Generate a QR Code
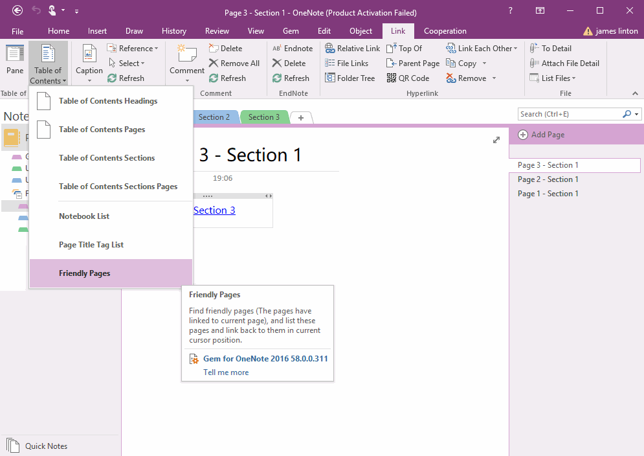Image resolution: width=644 pixels, height=456 pixels. (408, 78)
